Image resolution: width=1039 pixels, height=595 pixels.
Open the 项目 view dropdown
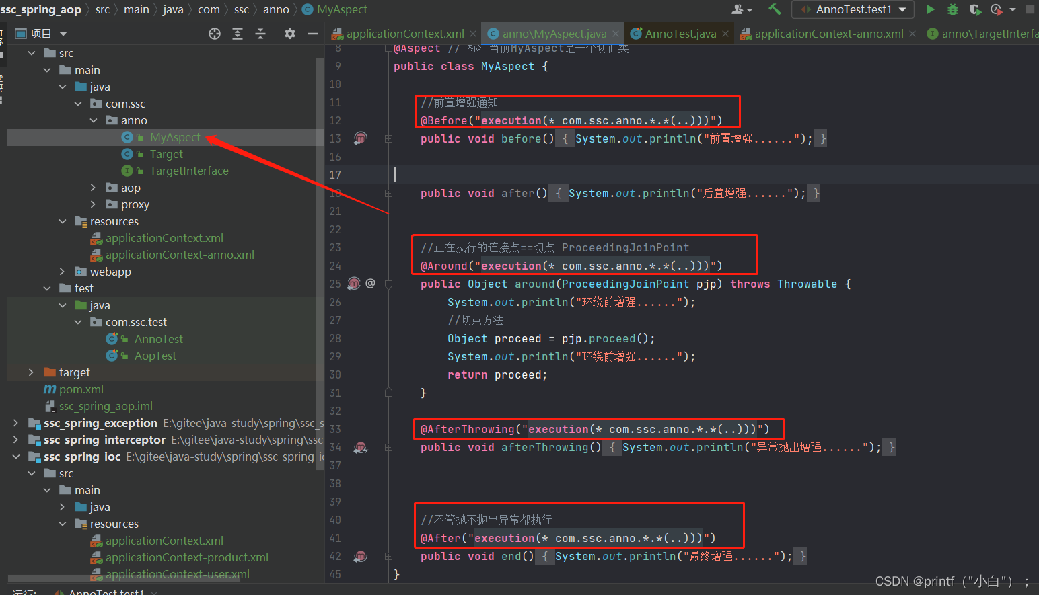point(41,34)
